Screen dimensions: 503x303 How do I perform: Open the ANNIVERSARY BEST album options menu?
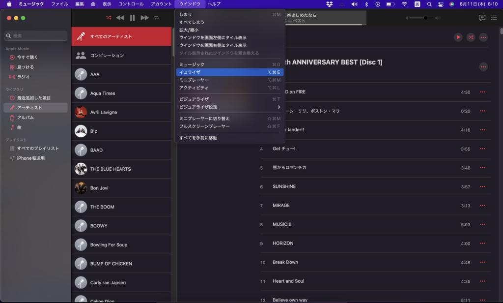coord(483,67)
